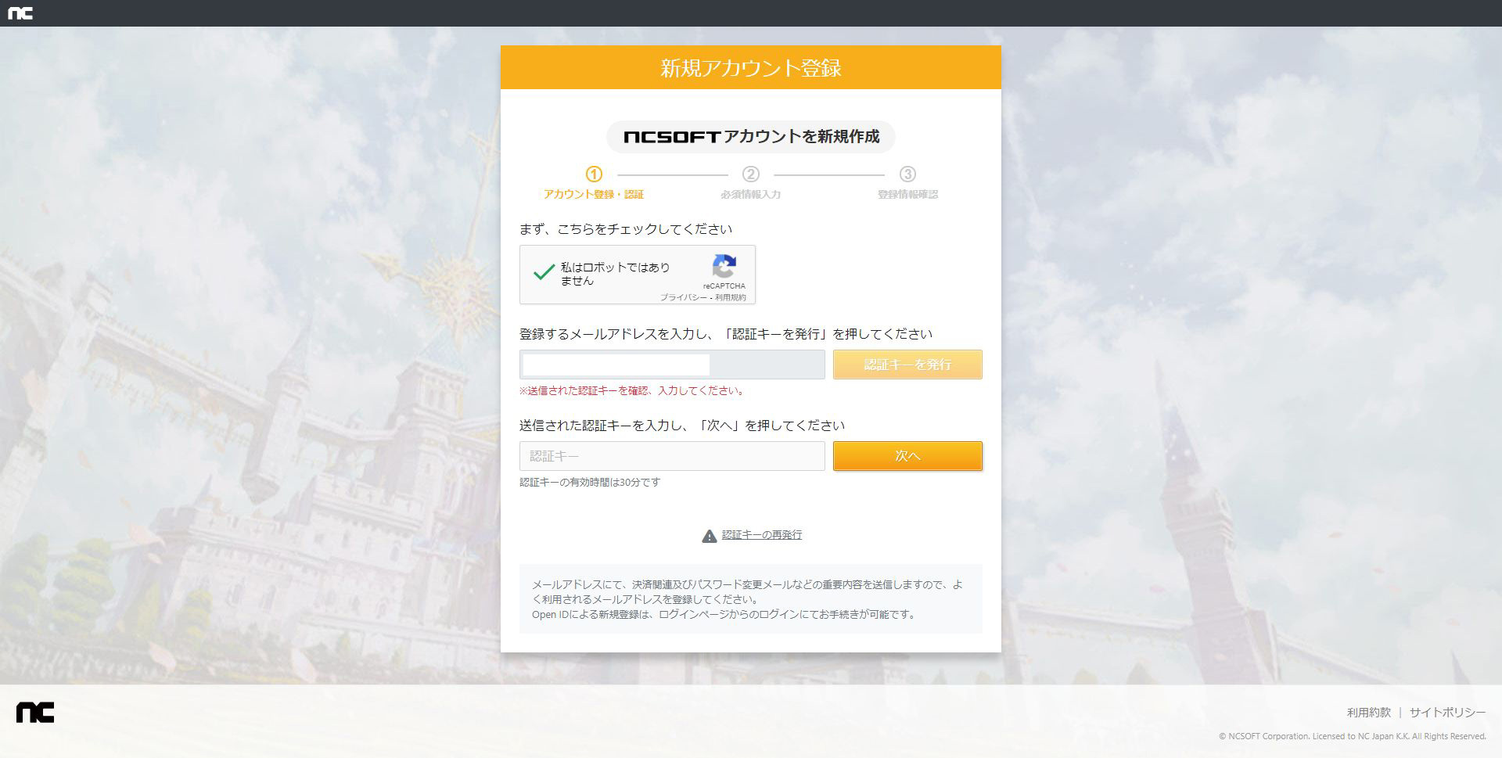Viewport: 1502px width, 758px height.
Task: Click the NCSOFT logo in heading
Action: click(671, 137)
